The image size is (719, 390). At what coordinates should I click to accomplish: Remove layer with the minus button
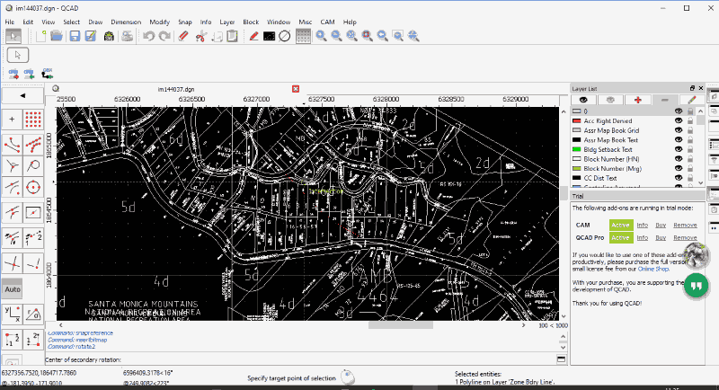pyautogui.click(x=664, y=100)
